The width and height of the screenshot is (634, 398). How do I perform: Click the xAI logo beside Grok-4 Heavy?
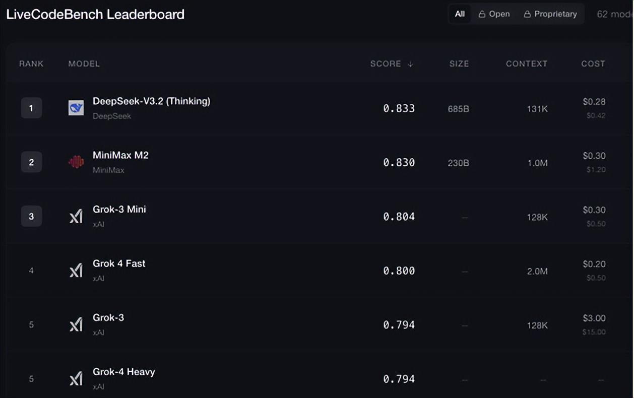coord(76,379)
